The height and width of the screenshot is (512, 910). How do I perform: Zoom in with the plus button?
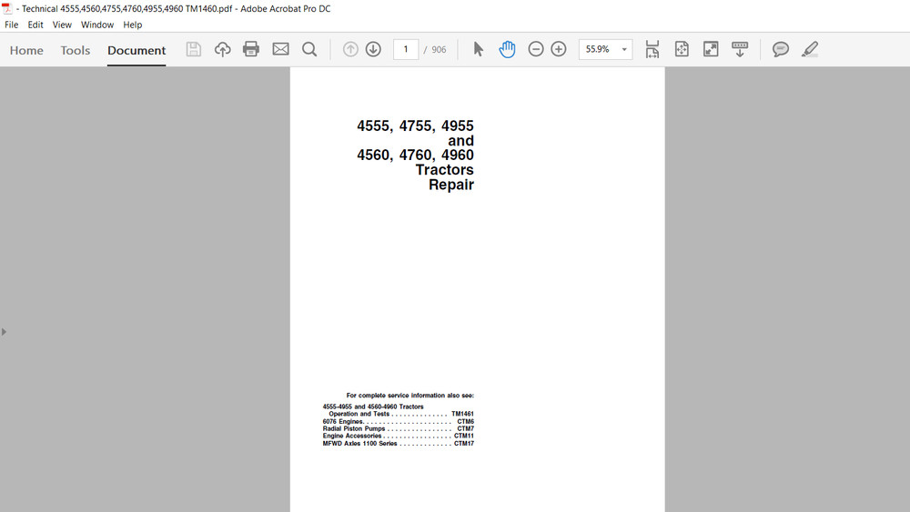tap(559, 49)
